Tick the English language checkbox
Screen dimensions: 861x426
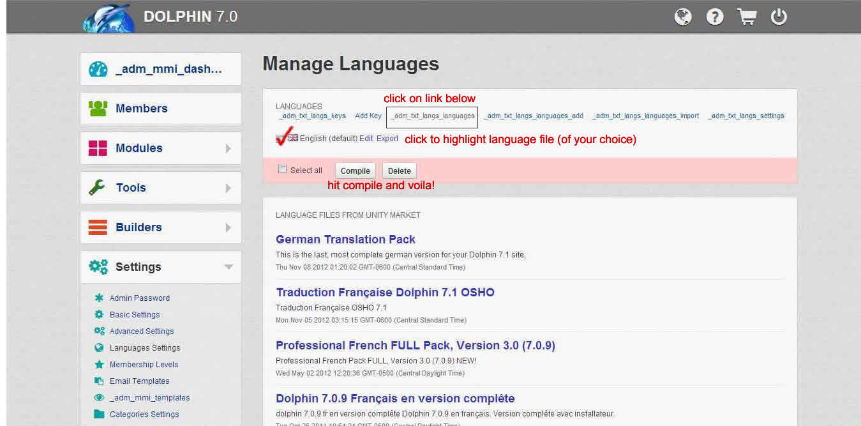click(x=280, y=138)
